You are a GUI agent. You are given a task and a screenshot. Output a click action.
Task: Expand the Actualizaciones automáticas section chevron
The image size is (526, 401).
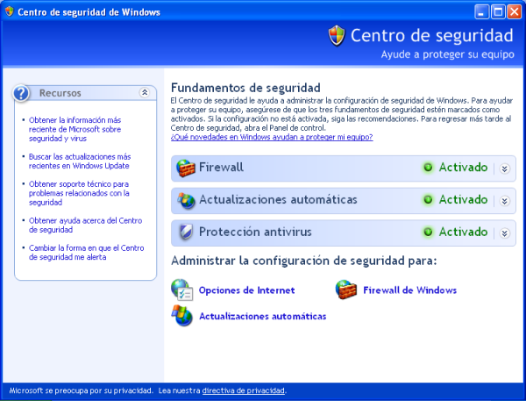tap(503, 201)
